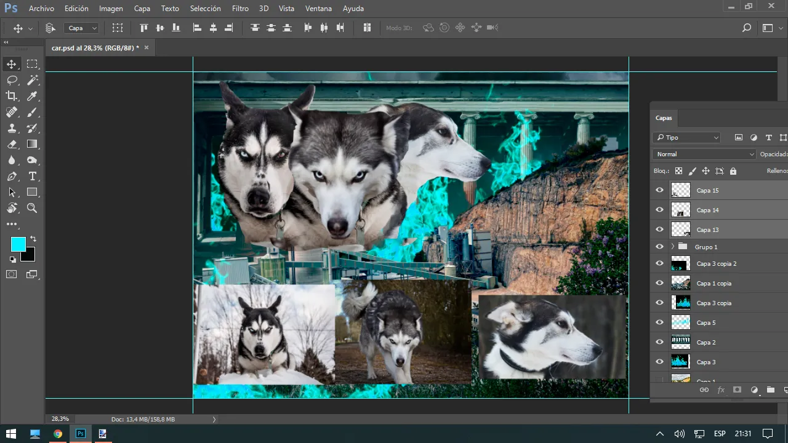Image resolution: width=788 pixels, height=443 pixels.
Task: Select the Hand tool
Action: (12, 209)
